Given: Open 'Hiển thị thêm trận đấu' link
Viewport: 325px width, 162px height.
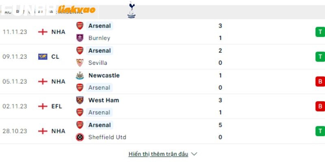Looking at the screenshot, I should pyautogui.click(x=158, y=154).
